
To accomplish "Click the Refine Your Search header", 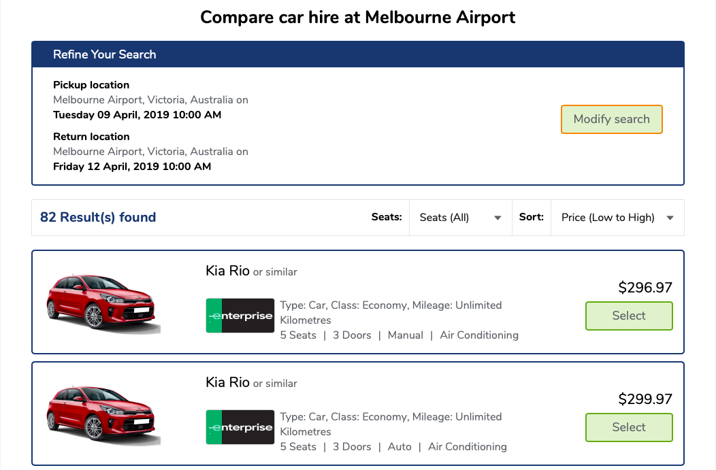I will pyautogui.click(x=105, y=54).
